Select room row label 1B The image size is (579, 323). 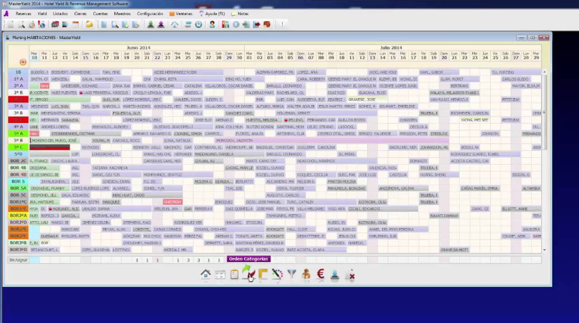[19, 72]
